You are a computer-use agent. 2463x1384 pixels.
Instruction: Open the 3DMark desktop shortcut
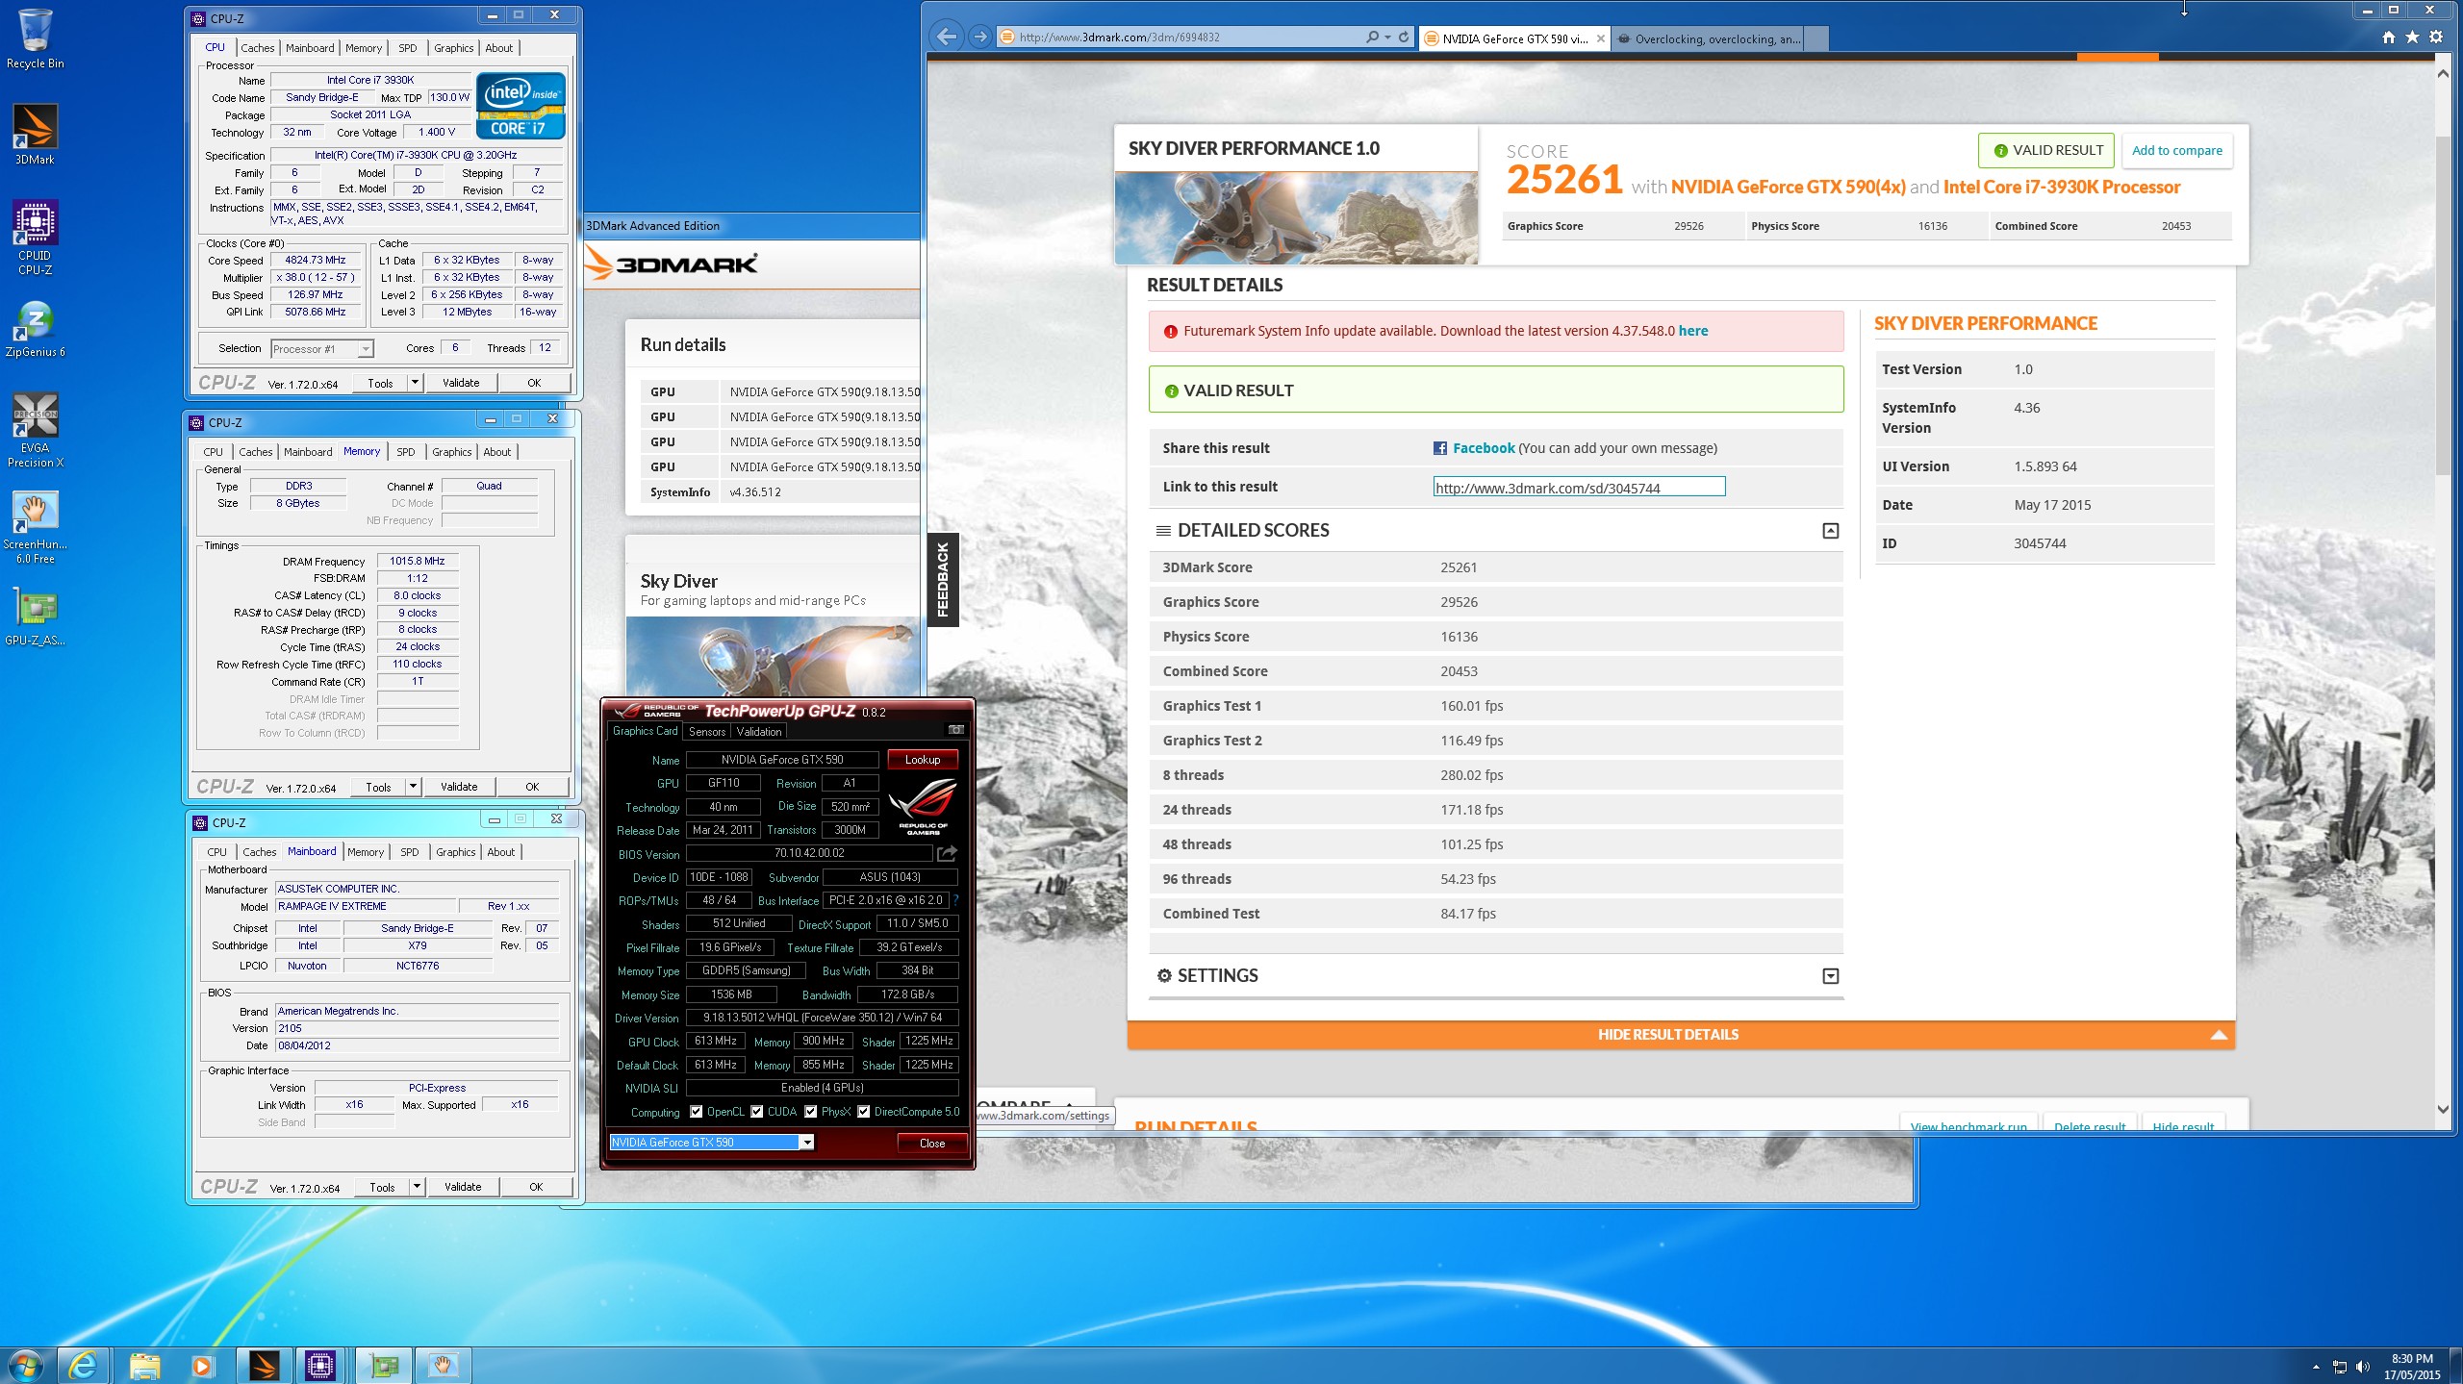[x=35, y=135]
